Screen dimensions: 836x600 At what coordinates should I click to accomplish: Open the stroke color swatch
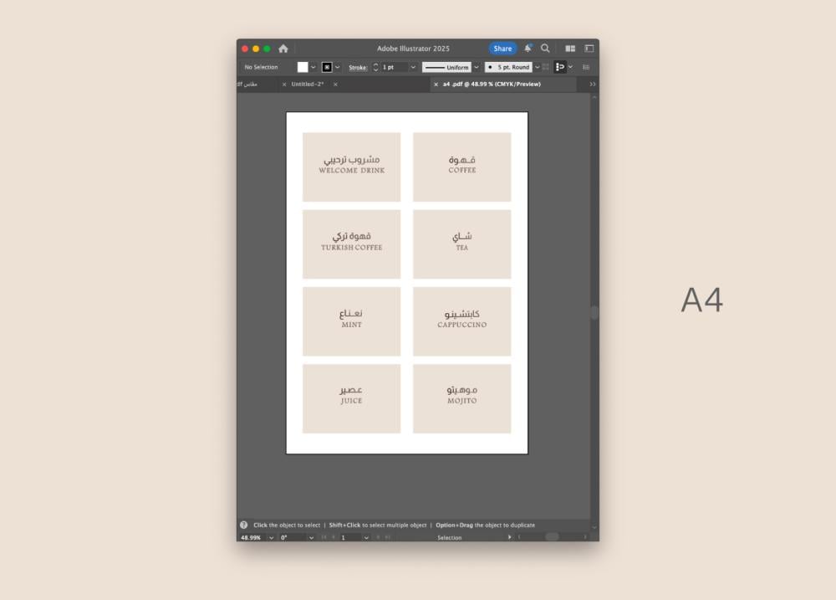tap(327, 67)
